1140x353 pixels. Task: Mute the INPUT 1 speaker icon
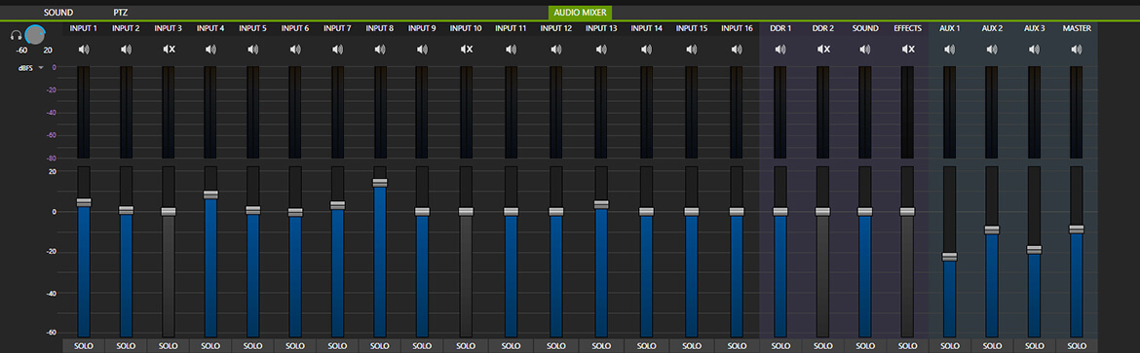click(84, 50)
